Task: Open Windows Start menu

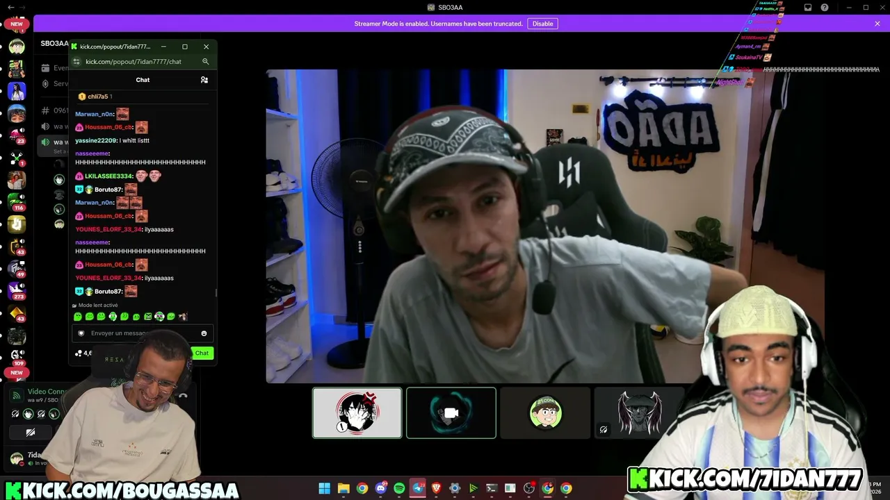Action: [324, 488]
